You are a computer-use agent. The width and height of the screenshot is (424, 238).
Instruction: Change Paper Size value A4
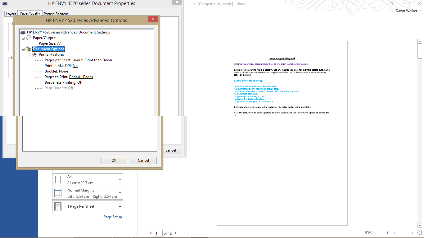tap(59, 43)
